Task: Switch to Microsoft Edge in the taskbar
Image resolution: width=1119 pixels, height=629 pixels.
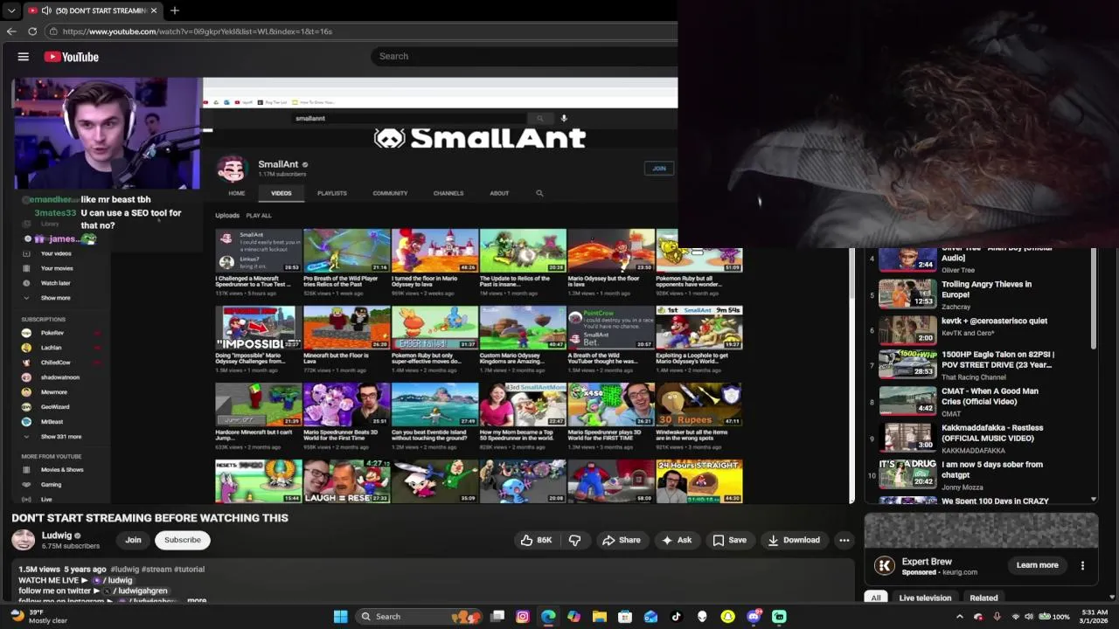Action: coord(548,617)
